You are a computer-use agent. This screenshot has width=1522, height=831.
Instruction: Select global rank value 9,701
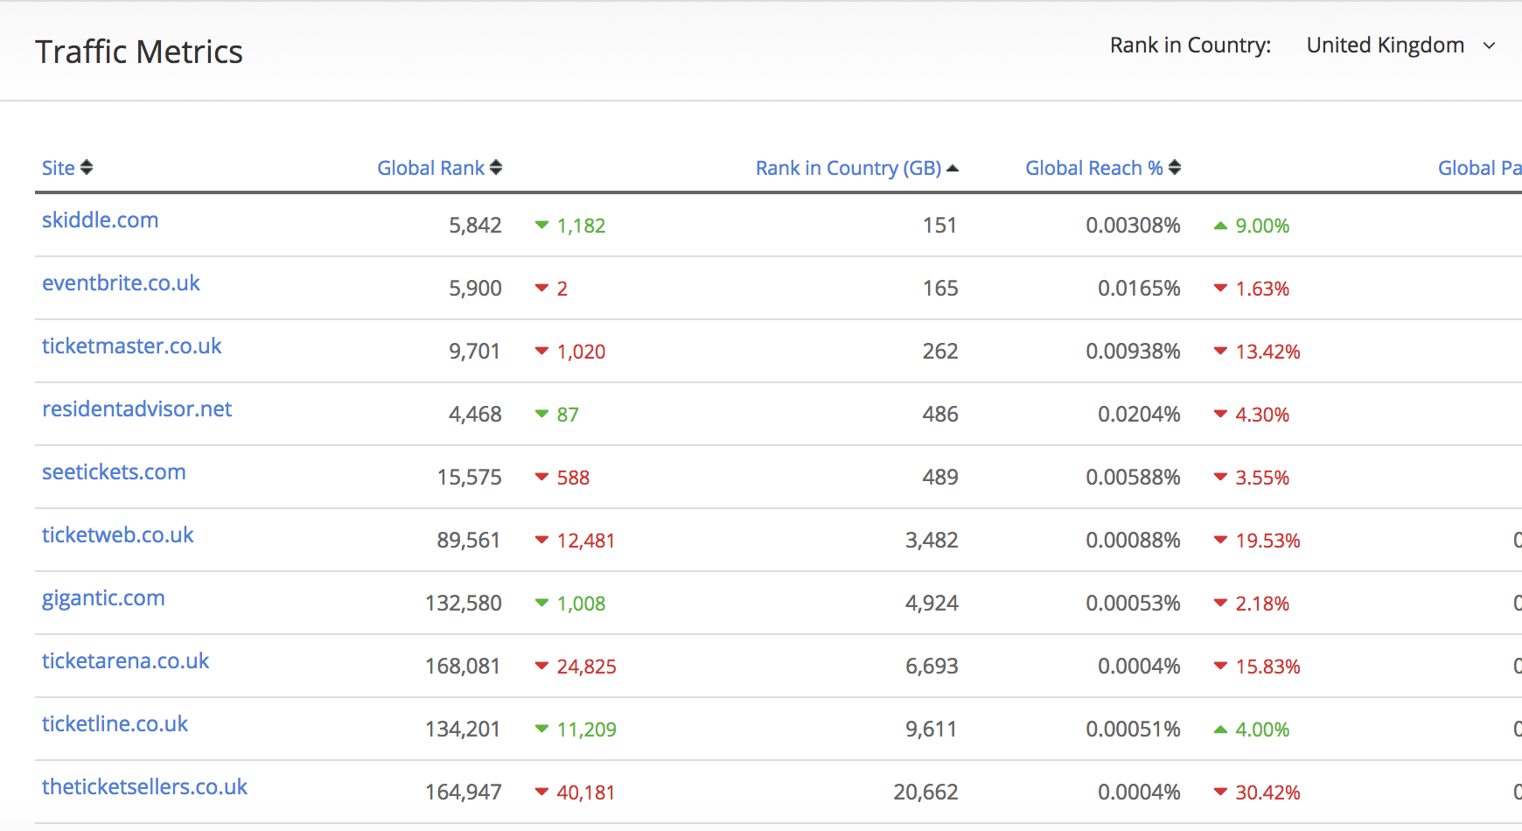(x=475, y=352)
